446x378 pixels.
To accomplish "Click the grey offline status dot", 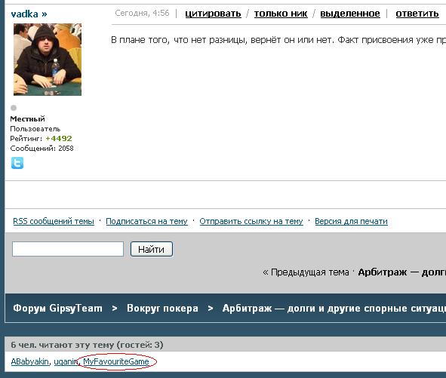I will click(14, 108).
